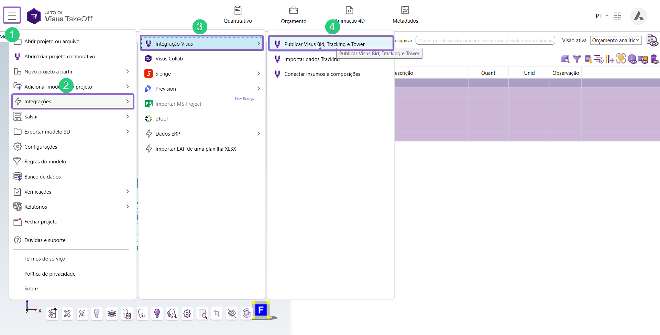660x335 pixels.
Task: Click the documents with eye view icon
Action: tap(652, 40)
